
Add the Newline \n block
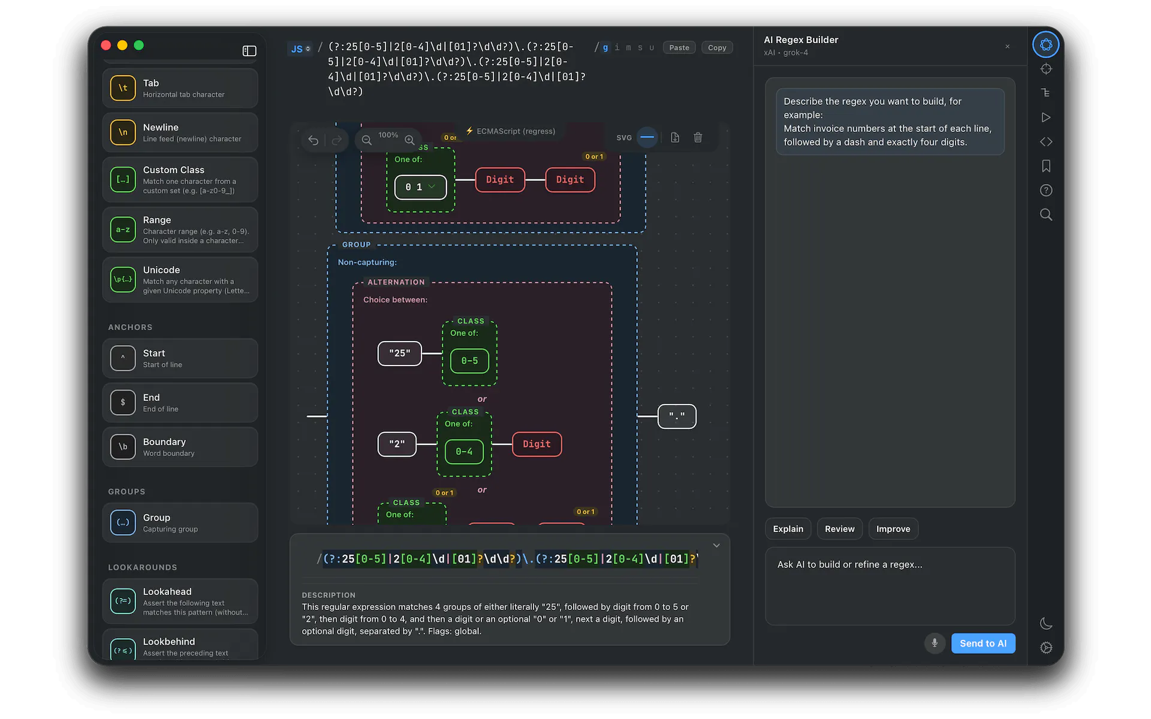tap(180, 132)
